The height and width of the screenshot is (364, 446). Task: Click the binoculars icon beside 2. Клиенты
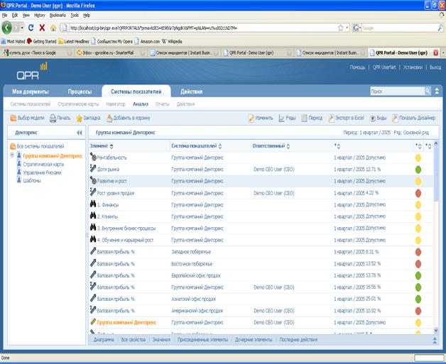click(93, 216)
